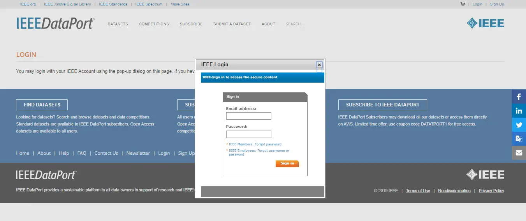
Task: Click the IEEE logo in footer
Action: point(486,174)
